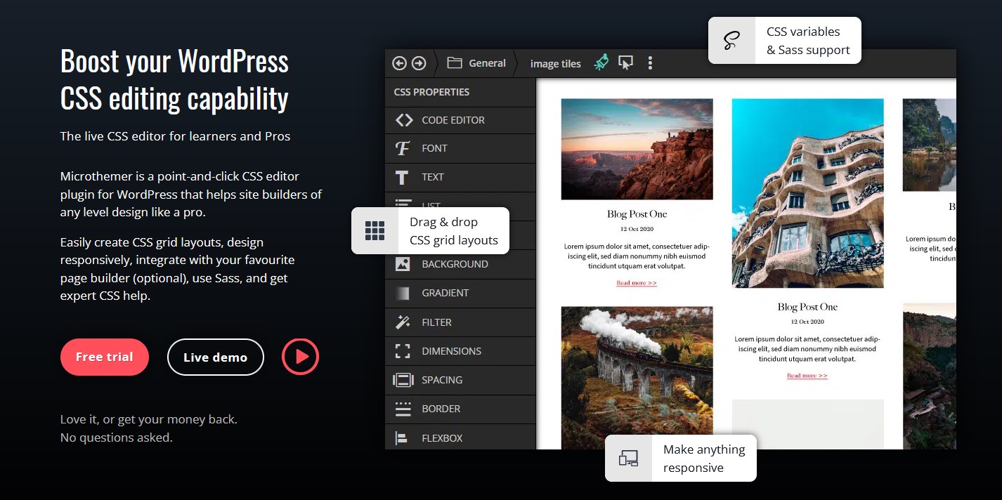Image resolution: width=1002 pixels, height=500 pixels.
Task: Select the Text property group
Action: pyautogui.click(x=460, y=177)
